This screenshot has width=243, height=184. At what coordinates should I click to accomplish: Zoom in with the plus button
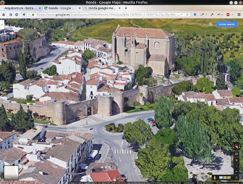[236, 166]
